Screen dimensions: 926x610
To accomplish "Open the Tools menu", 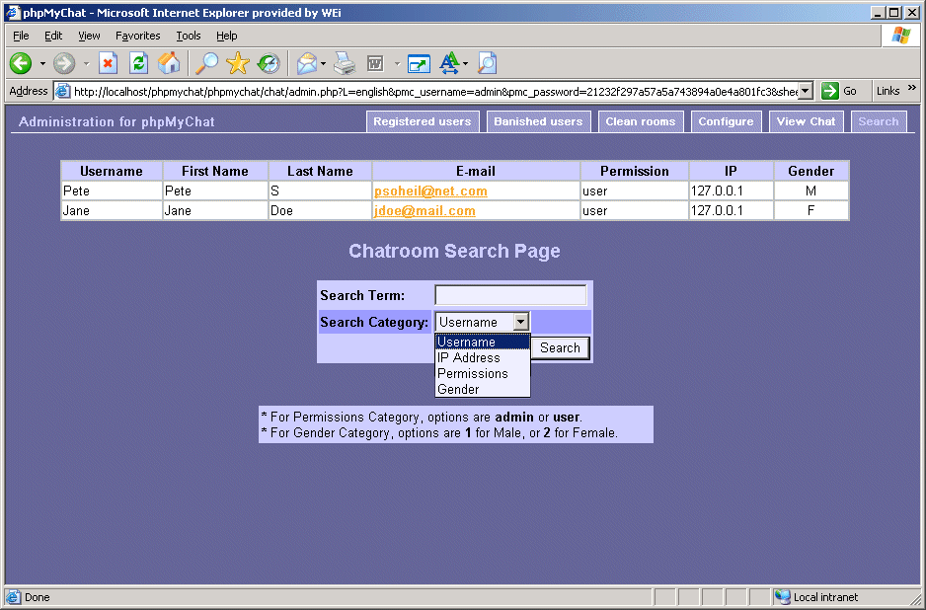I will coord(189,36).
